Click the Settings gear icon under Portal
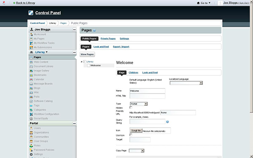This screenshot has width=253, height=158. 31,155
